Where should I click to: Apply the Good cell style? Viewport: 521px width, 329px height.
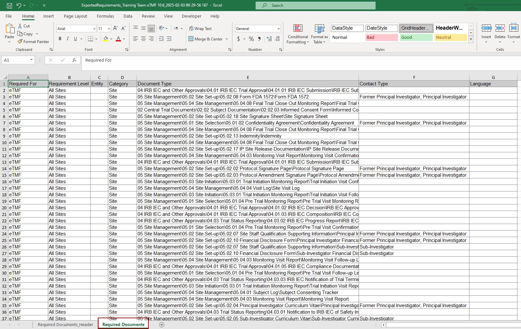tap(416, 37)
